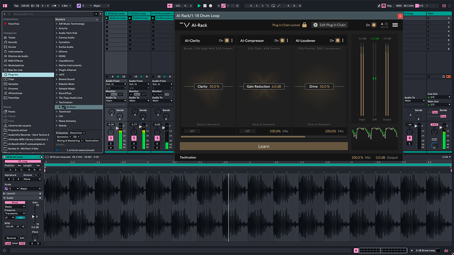Select the Clips category
The width and height of the screenshot is (454, 255).
28,79
